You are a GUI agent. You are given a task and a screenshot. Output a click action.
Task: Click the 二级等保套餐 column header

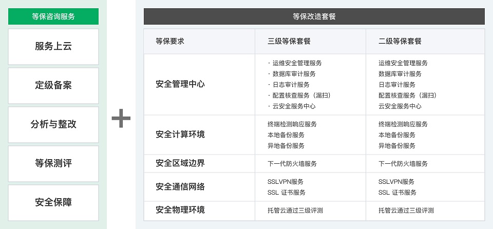click(400, 41)
